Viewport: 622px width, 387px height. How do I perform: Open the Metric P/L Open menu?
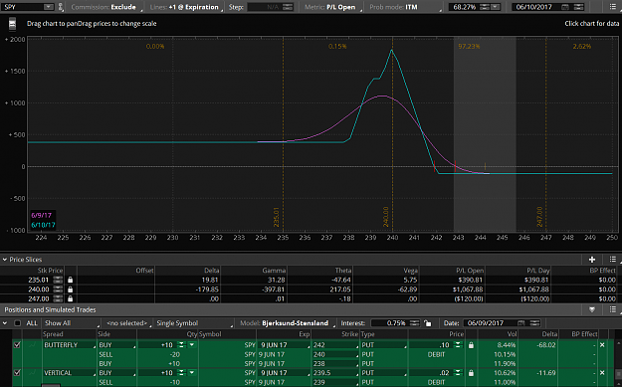(333, 7)
